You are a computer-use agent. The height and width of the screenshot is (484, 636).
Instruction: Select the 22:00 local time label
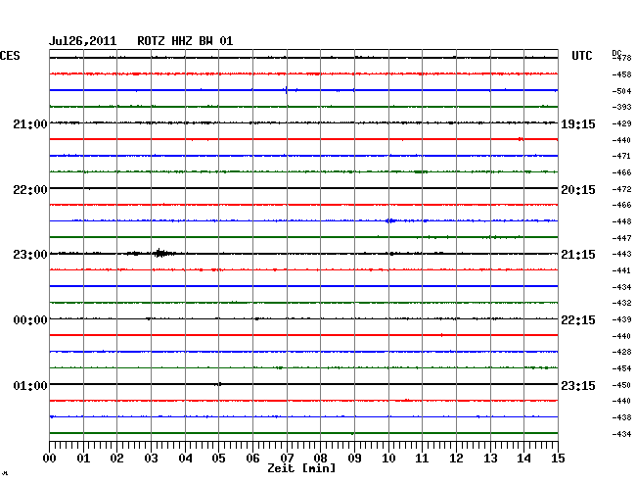30,190
